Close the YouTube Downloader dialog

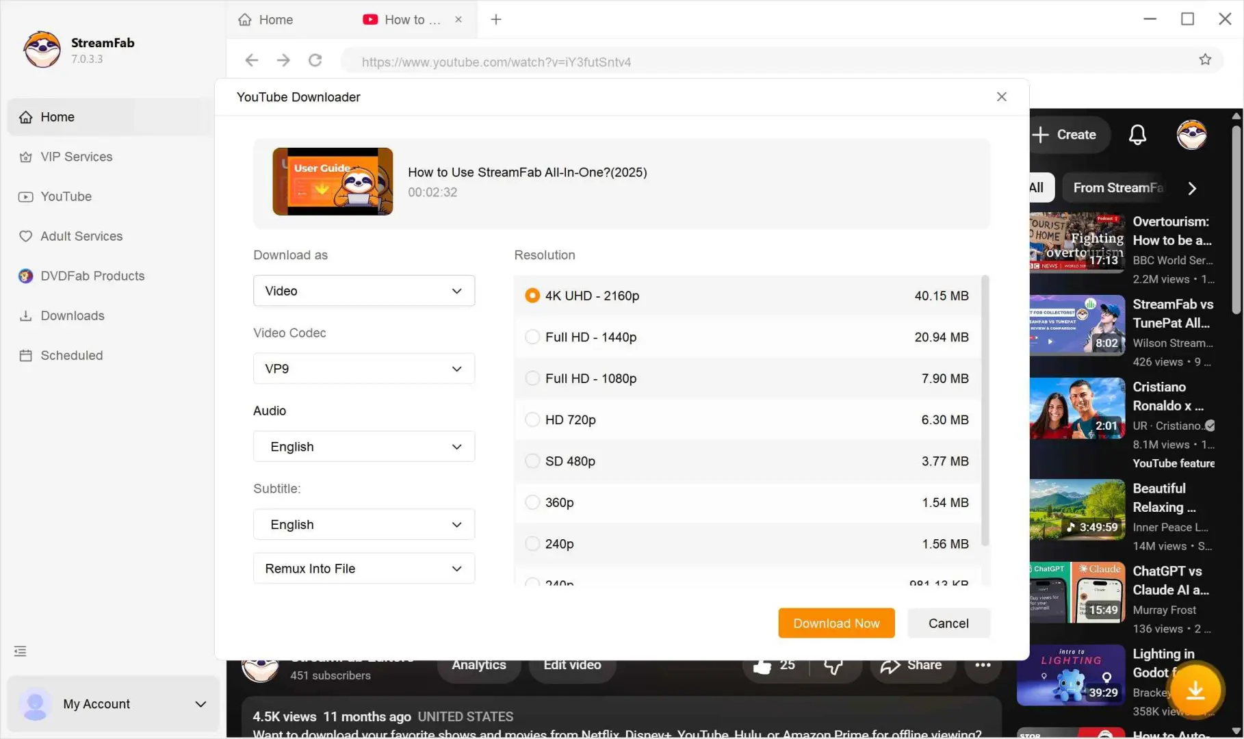click(x=1002, y=96)
